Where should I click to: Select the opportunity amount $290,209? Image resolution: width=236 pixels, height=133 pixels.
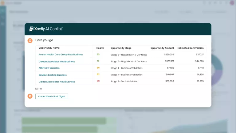pyautogui.click(x=169, y=54)
